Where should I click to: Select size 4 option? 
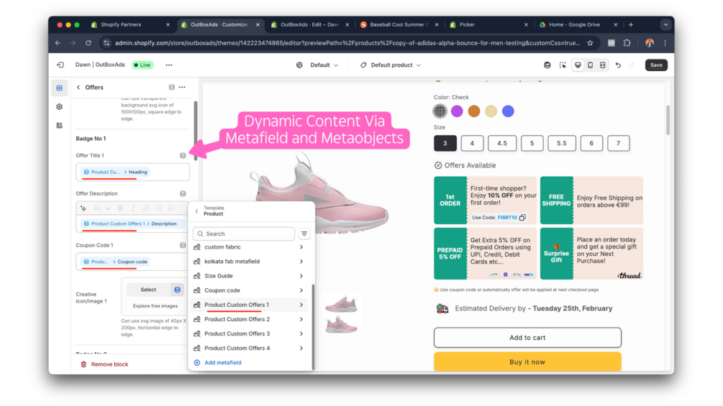point(472,143)
